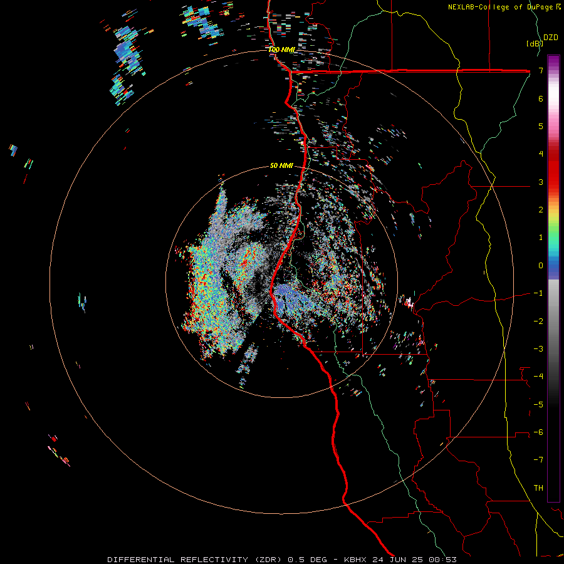The image size is (564, 564).
Task: Click the color scale value -4
Action: pyautogui.click(x=538, y=377)
